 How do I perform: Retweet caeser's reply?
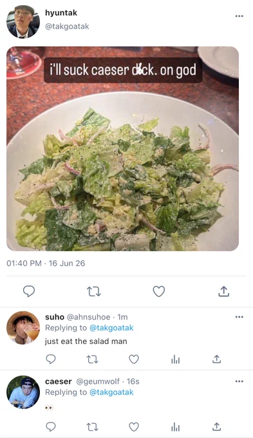click(x=92, y=427)
